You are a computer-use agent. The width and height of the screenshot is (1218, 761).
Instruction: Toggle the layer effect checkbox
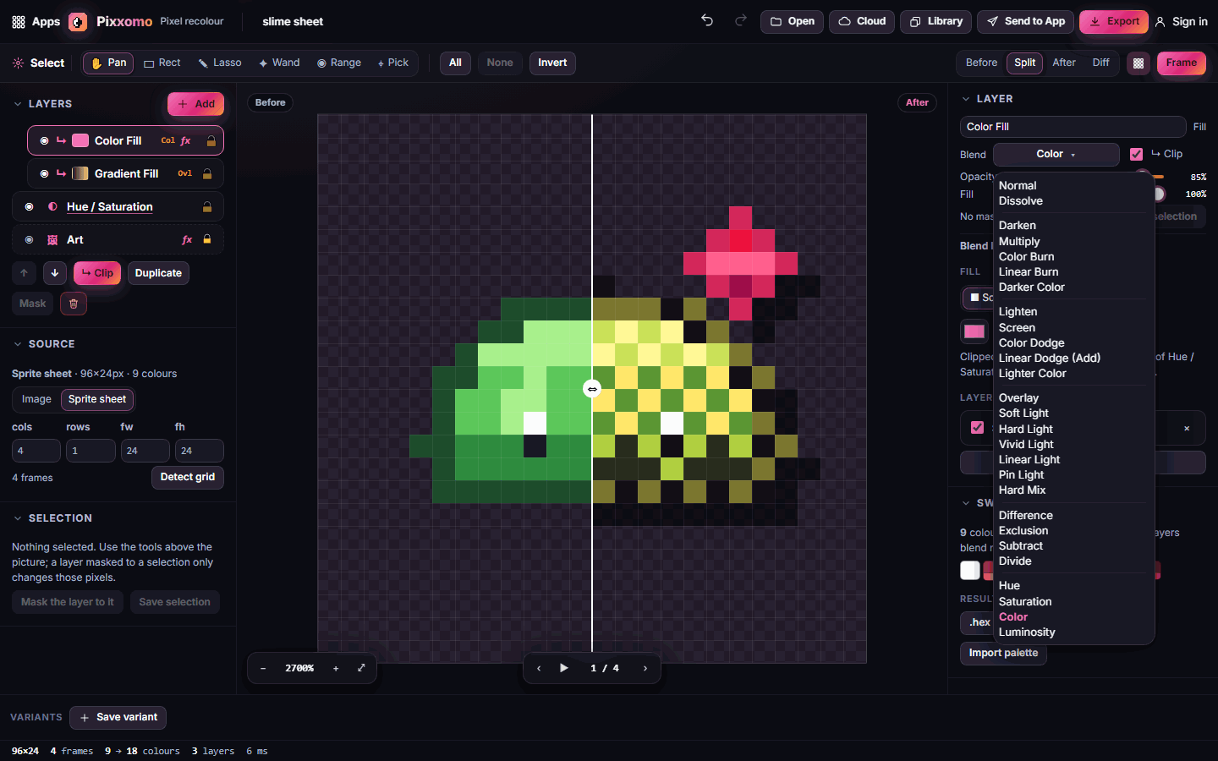977,428
